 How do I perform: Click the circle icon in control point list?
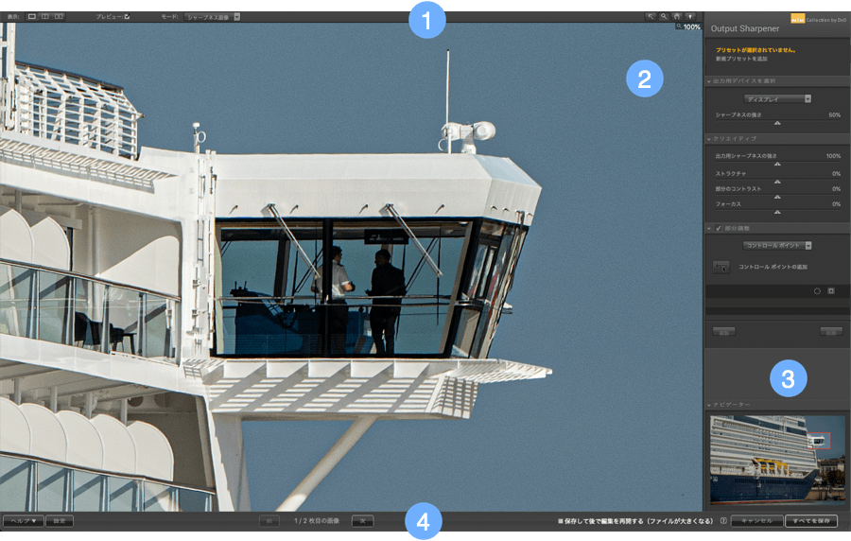click(817, 291)
